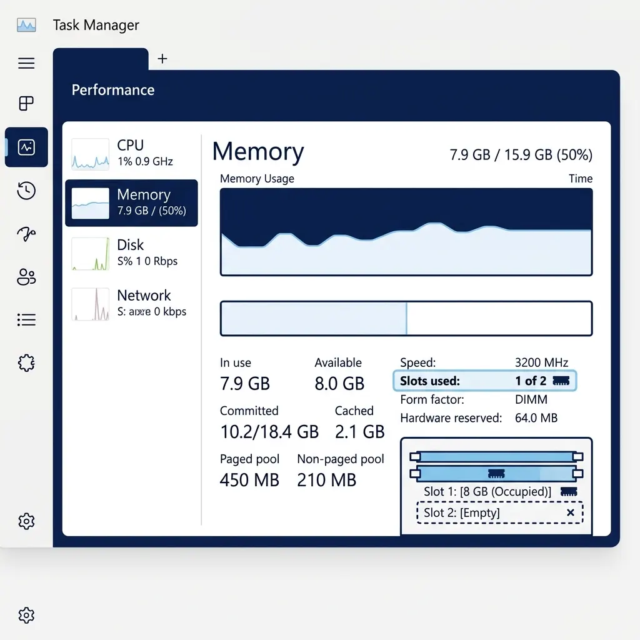Click the Task Manager window title

[96, 25]
